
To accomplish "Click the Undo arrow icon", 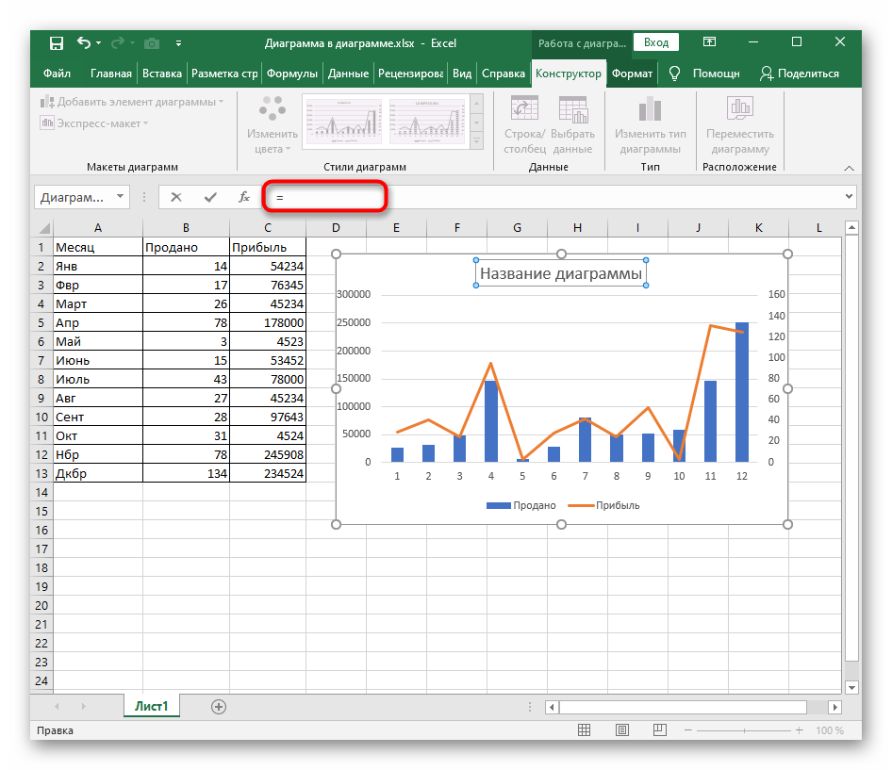I will pos(85,42).
